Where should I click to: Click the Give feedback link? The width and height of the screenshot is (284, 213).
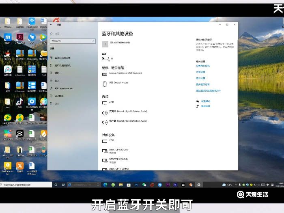(206, 106)
